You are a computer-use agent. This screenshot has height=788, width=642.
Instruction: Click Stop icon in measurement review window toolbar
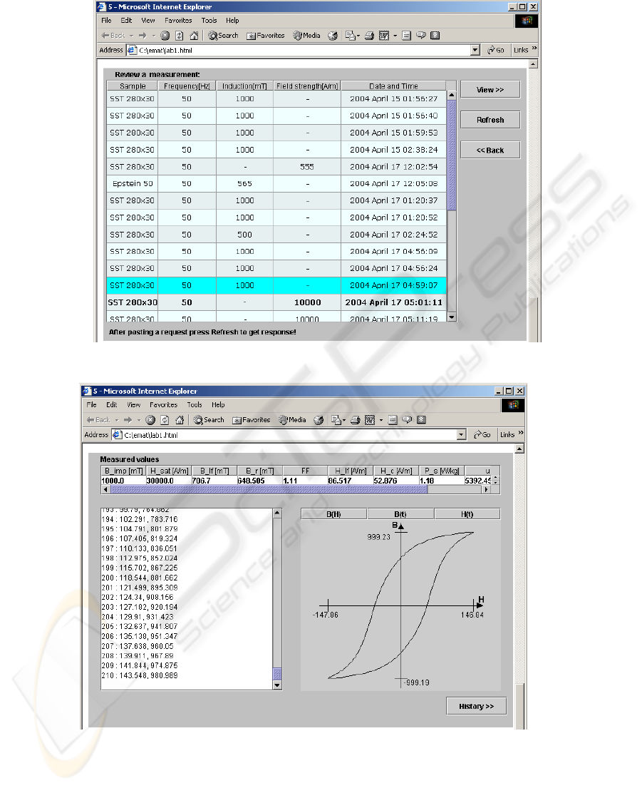click(x=165, y=36)
